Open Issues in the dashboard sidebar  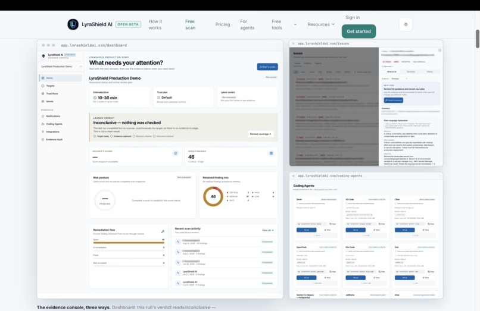pyautogui.click(x=61, y=101)
